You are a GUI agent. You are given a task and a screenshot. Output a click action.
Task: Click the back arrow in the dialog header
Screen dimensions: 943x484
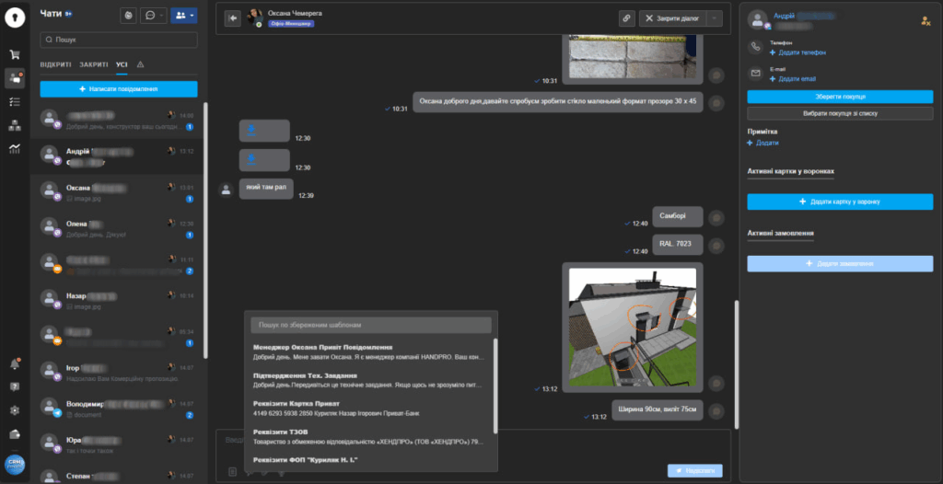pyautogui.click(x=232, y=17)
